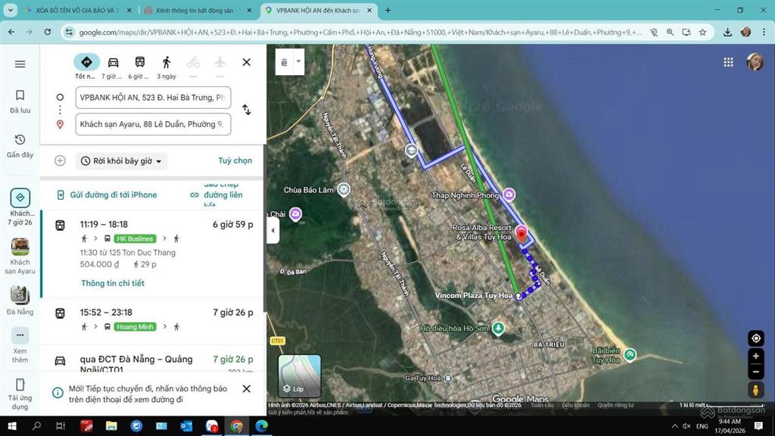775x436 pixels.
Task: Collapse the side directions panel
Action: click(x=273, y=230)
